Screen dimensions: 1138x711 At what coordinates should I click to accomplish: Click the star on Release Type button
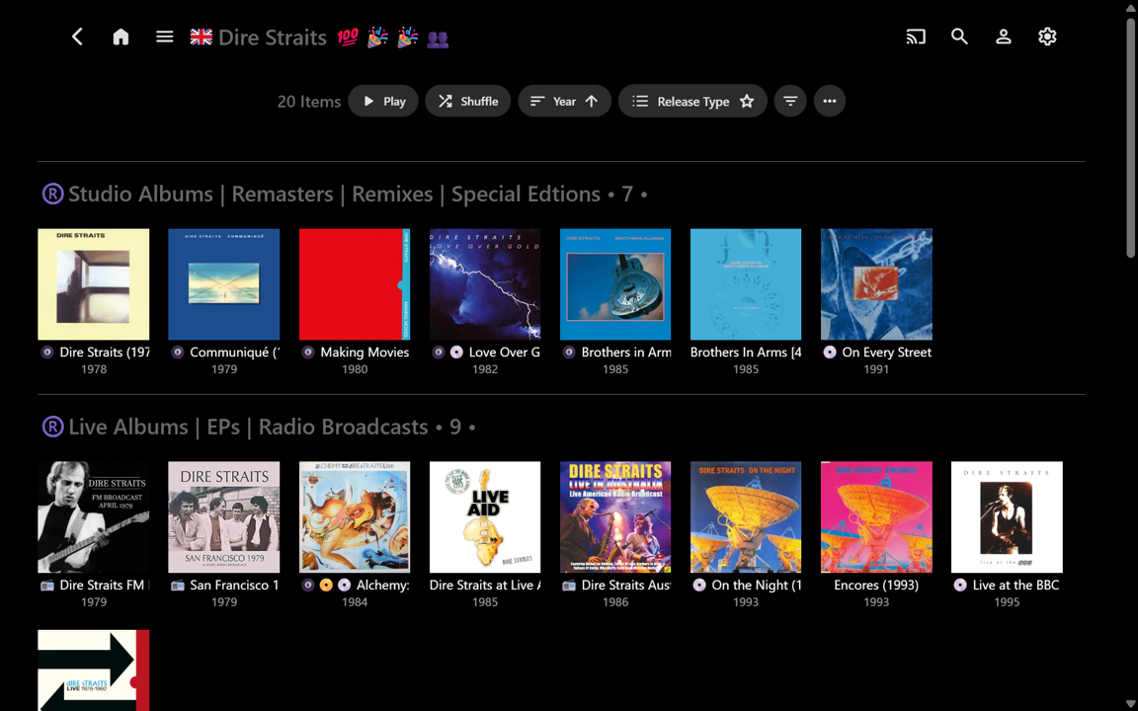747,101
